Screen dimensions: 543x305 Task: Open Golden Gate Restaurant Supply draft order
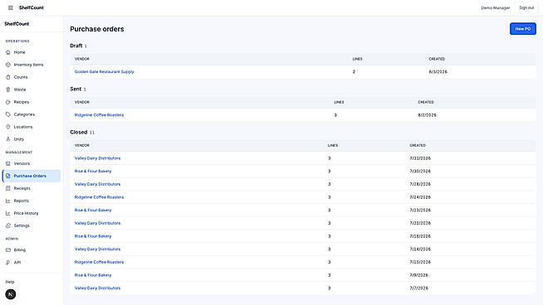[105, 71]
